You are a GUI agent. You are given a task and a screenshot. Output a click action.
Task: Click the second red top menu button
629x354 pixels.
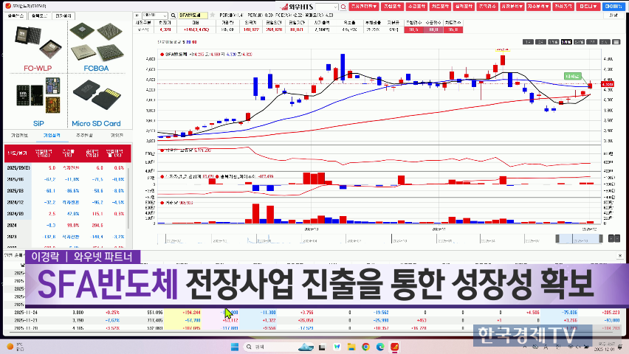(x=396, y=6)
